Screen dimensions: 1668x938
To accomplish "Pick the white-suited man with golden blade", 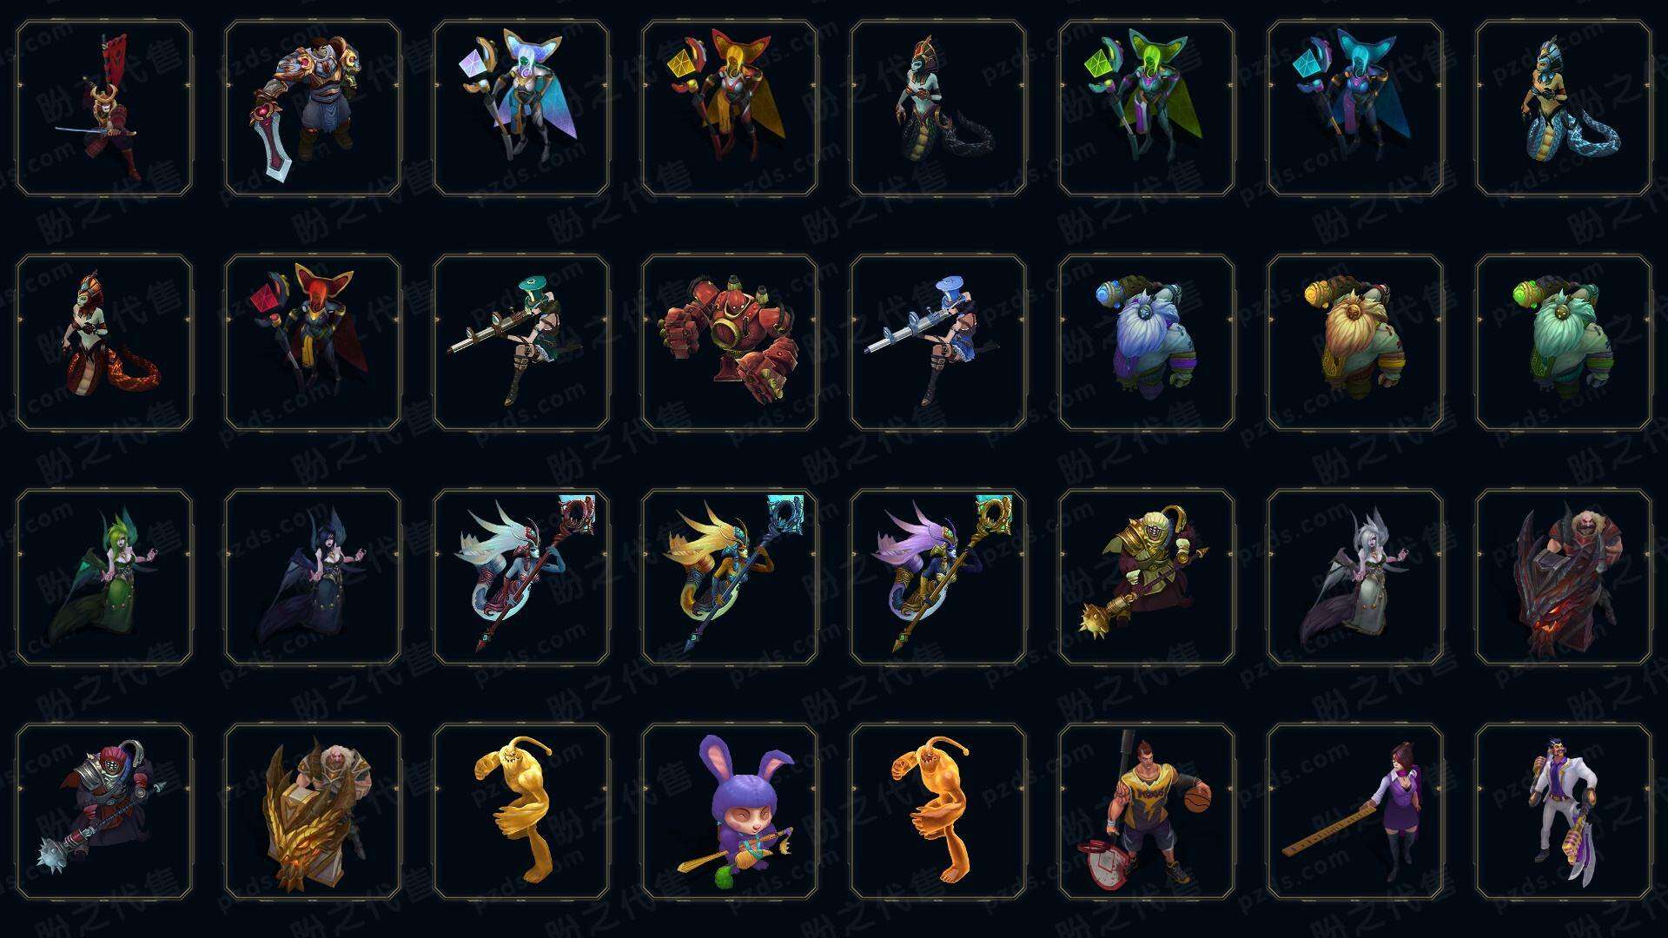I will point(1564,811).
